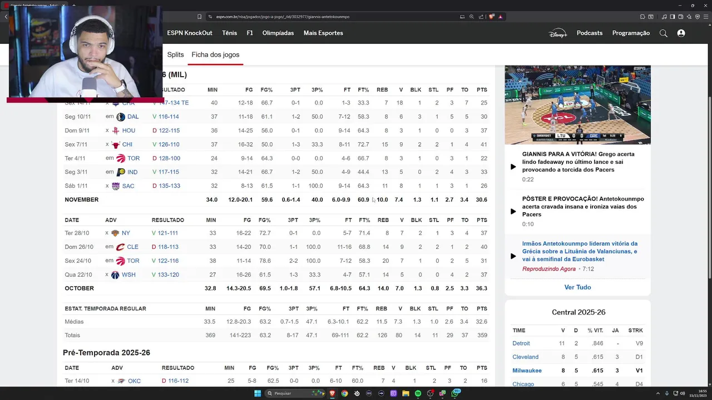Bookmark this page in the address bar

point(200,17)
